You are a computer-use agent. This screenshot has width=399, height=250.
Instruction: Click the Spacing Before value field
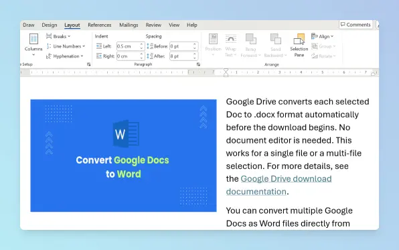click(x=181, y=46)
